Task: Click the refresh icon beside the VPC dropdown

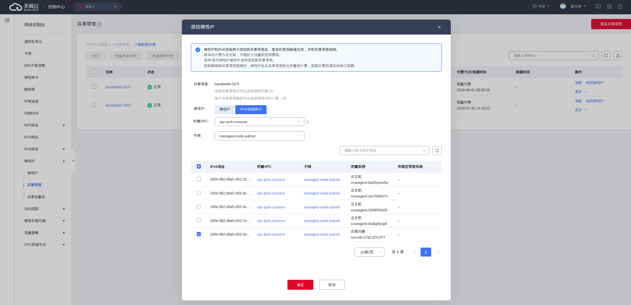Action: [x=307, y=122]
